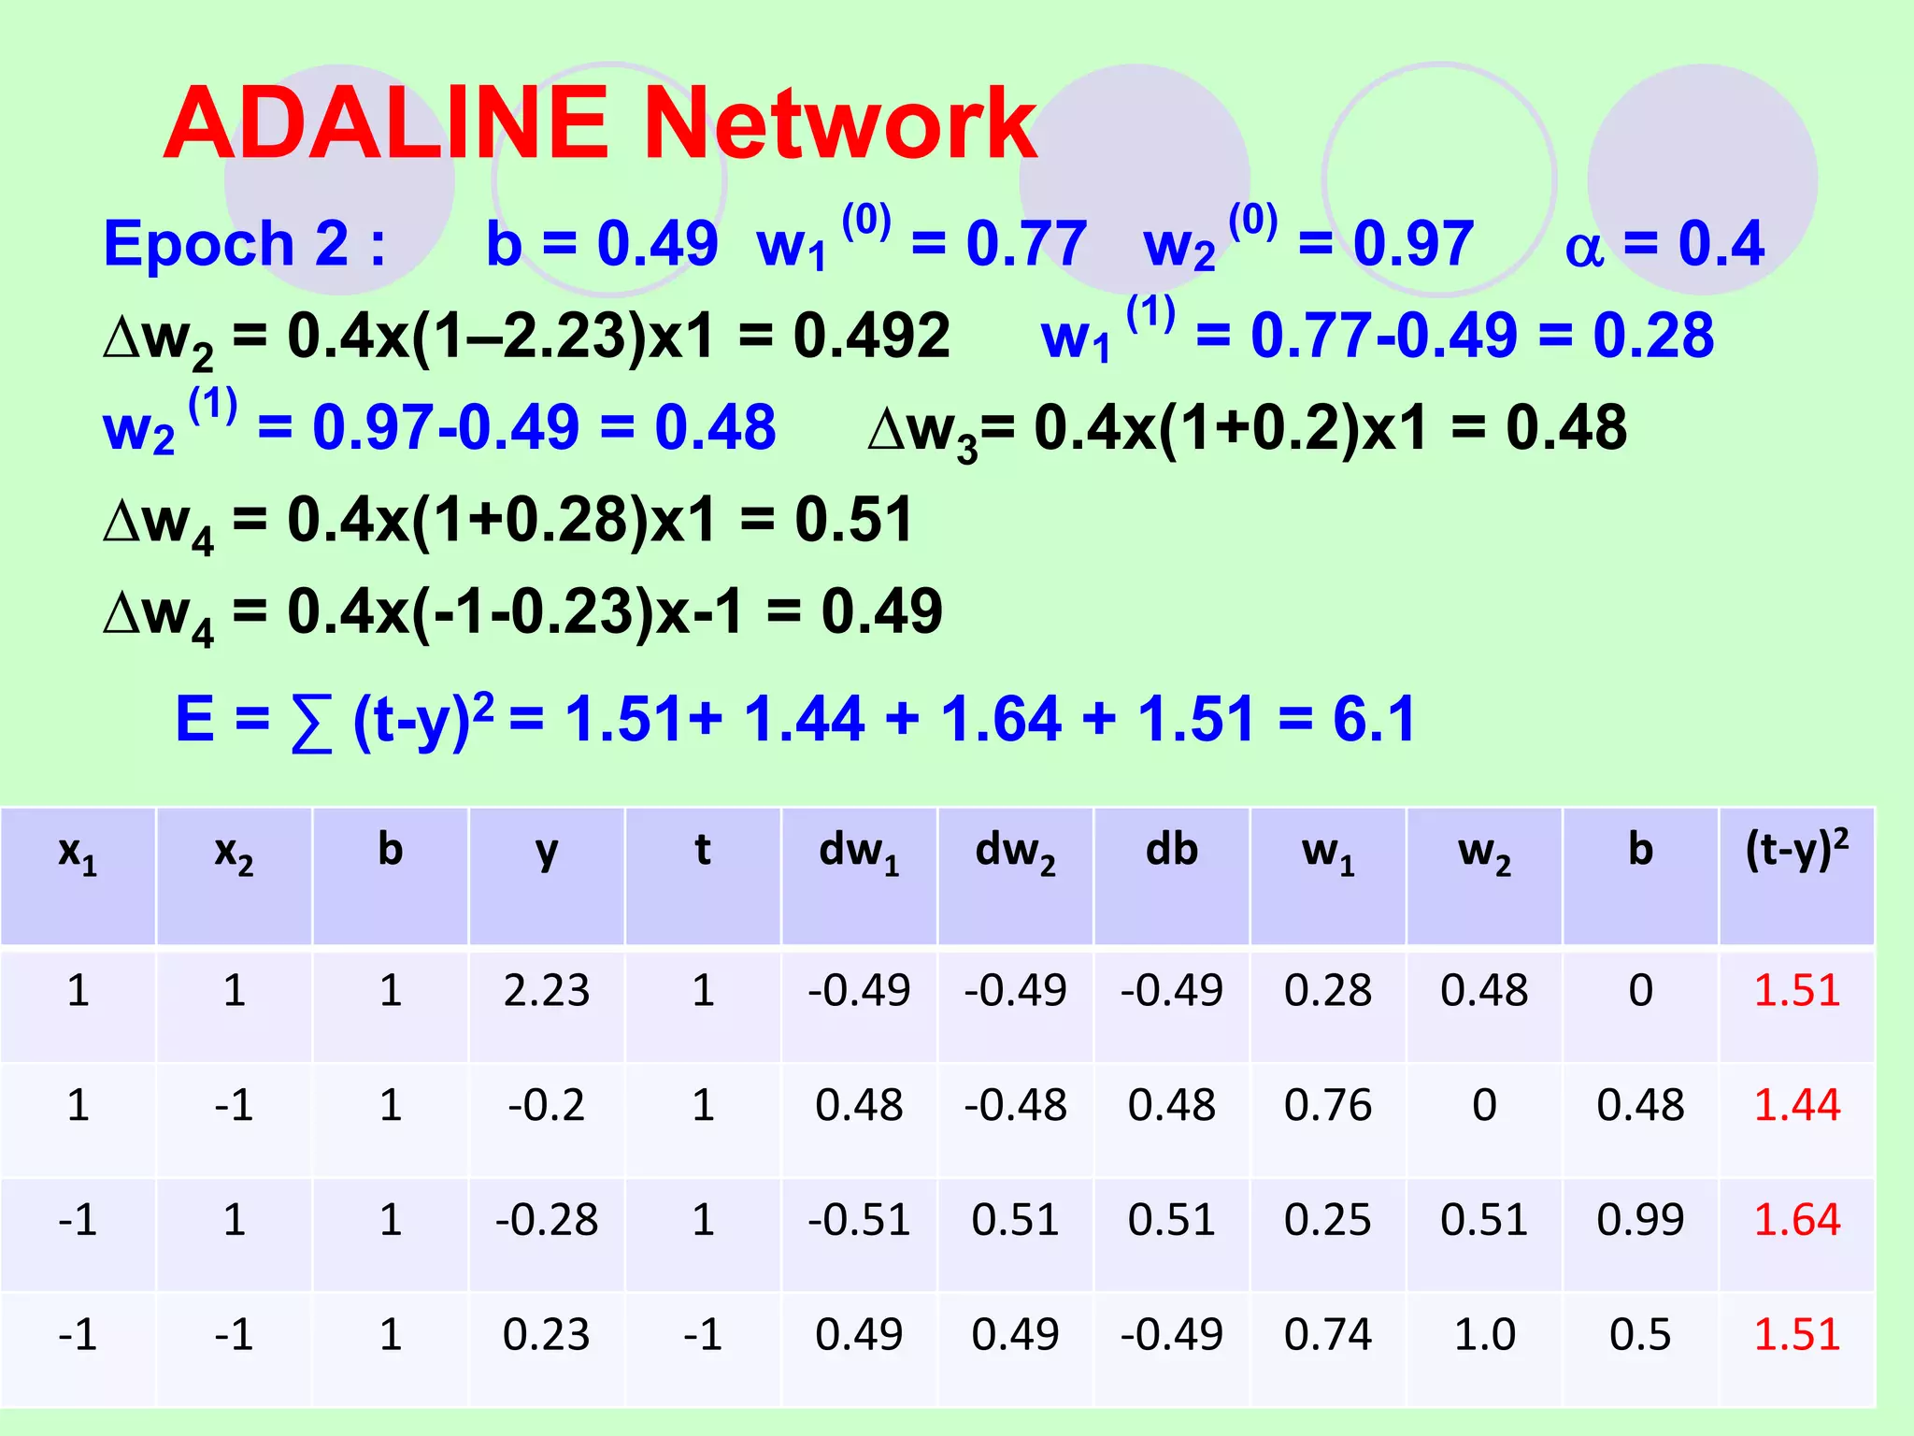Image resolution: width=1914 pixels, height=1436 pixels.
Task: Select the alpha = 0.4 text
Action: click(x=1664, y=244)
